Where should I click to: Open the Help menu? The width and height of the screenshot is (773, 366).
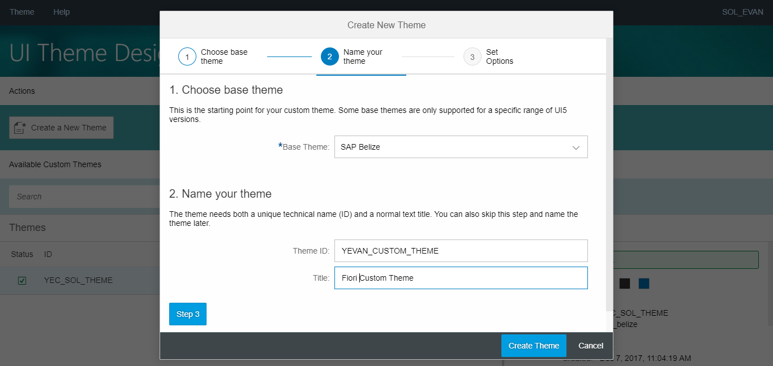click(x=61, y=11)
